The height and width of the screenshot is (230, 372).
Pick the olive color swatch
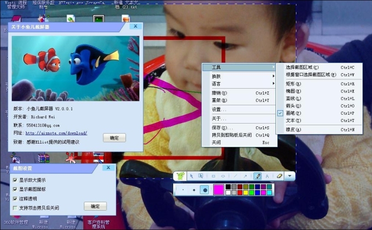[246, 187]
